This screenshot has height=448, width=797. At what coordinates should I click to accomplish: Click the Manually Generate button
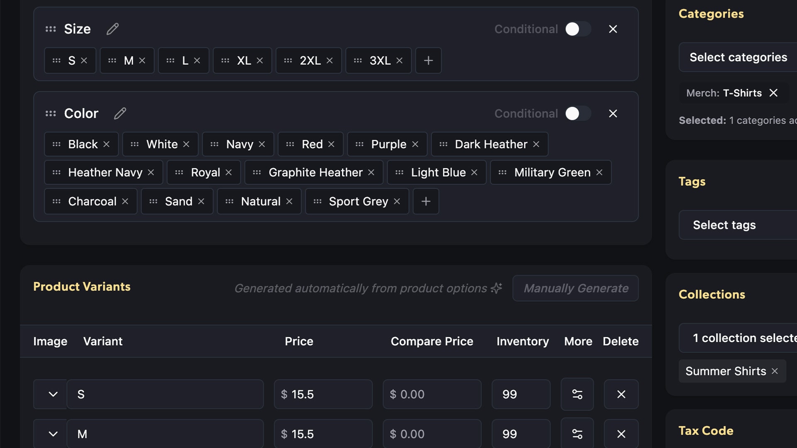click(575, 288)
